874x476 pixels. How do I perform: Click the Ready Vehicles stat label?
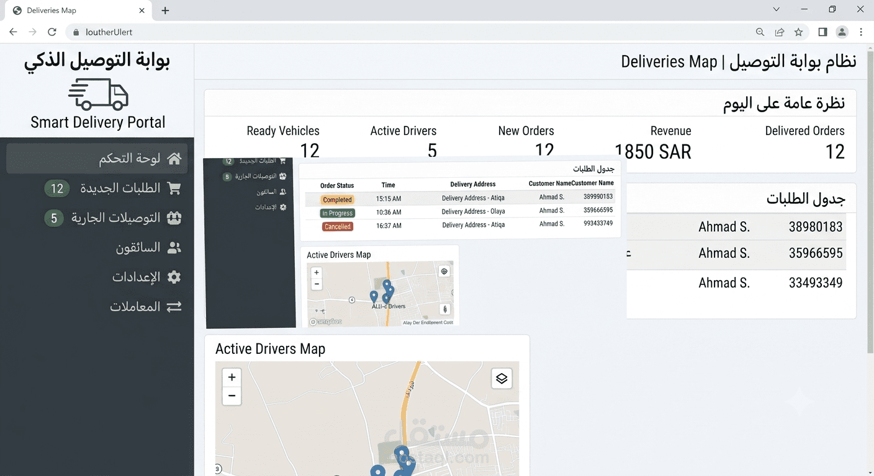(283, 131)
